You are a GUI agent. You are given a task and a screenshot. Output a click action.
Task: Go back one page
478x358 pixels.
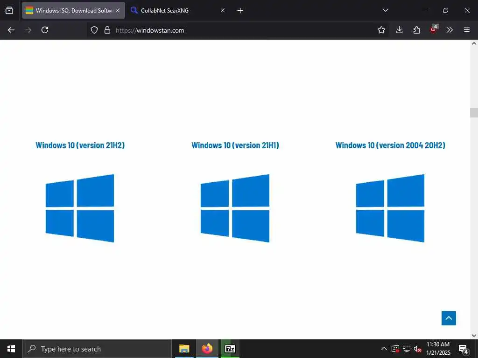point(11,30)
